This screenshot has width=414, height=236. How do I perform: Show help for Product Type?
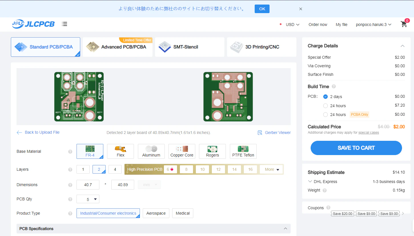(x=70, y=213)
